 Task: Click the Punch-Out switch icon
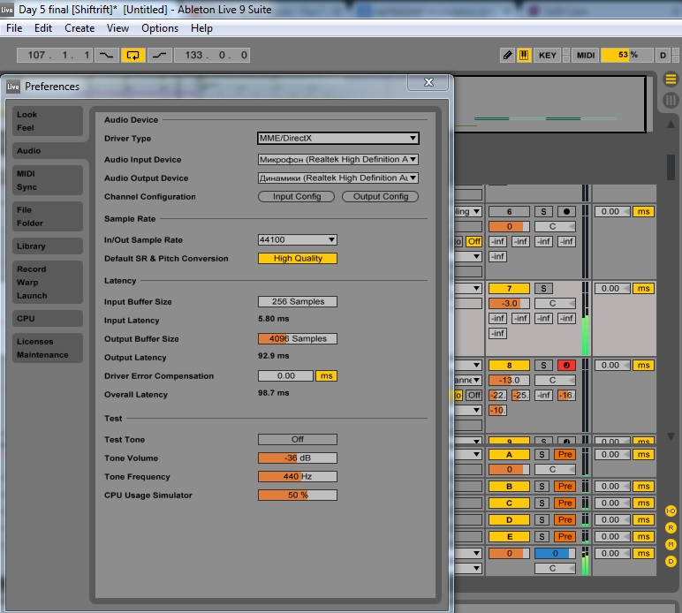160,55
